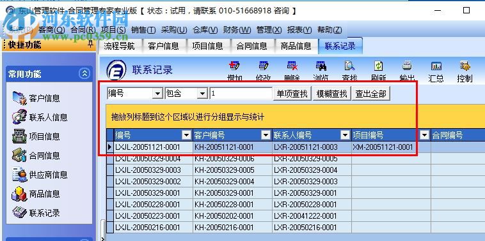Open the 合同(R) menu
Viewport: 485px width, 241px height.
83,30
